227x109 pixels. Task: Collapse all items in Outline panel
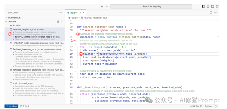(x=58, y=22)
